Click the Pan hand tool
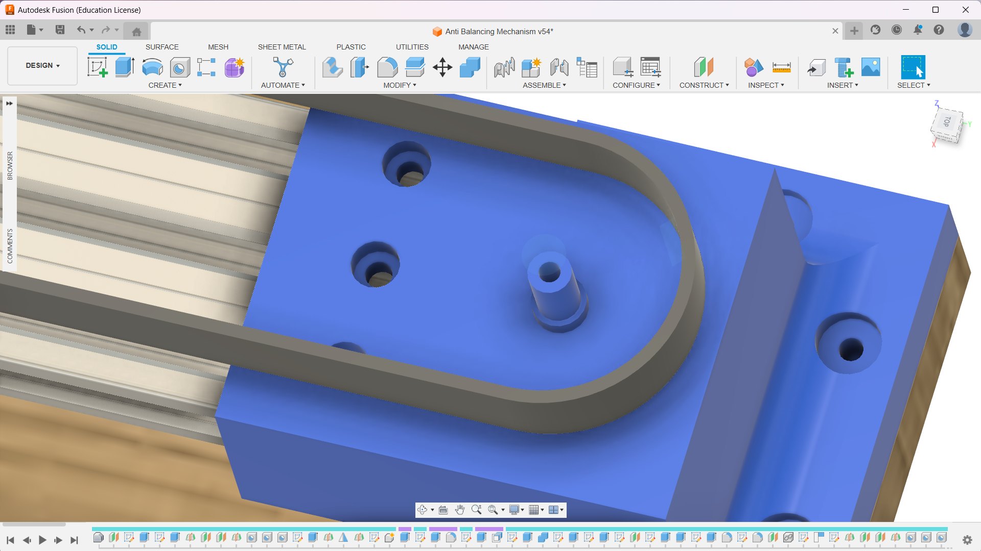 tap(460, 510)
